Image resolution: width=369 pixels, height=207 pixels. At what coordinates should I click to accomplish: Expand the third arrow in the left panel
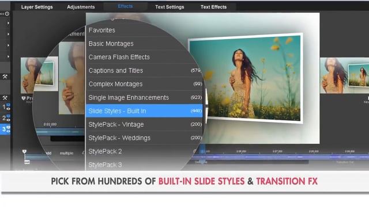click(x=8, y=45)
